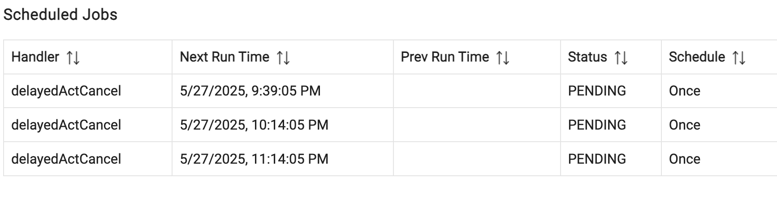Click the sort arrows icon beside Status
This screenshot has width=777, height=200.
621,57
